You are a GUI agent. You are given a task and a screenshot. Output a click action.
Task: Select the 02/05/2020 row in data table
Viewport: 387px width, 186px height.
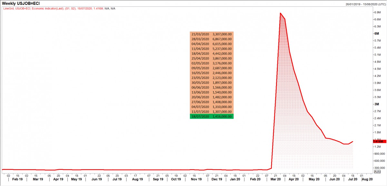tap(212, 63)
